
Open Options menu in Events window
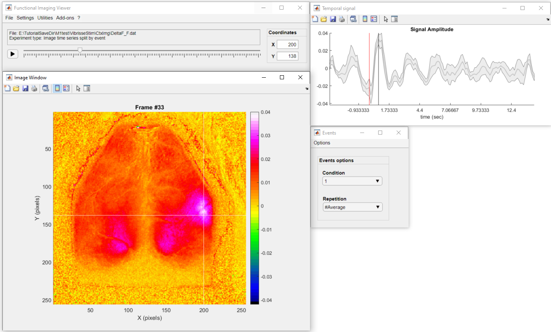(322, 143)
